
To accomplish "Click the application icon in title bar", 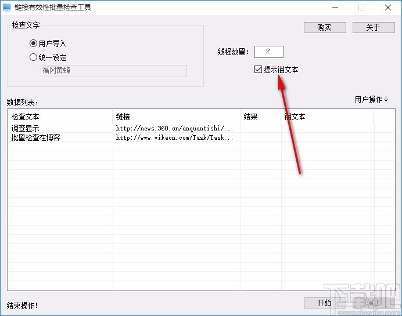I will pos(7,8).
